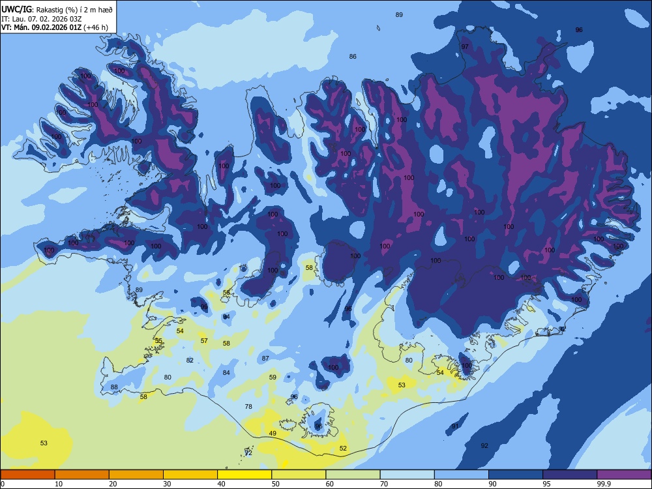Click the humidity value '86' over the northern sea
Screen dimensions: 652x489
pyautogui.click(x=353, y=57)
